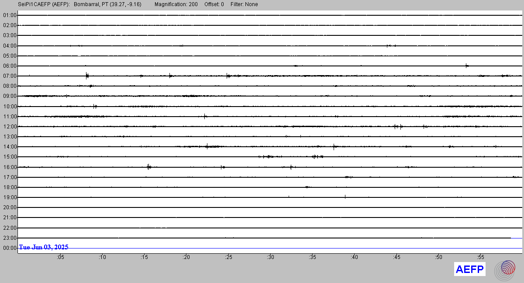Click the :20 minute axis tick label
This screenshot has height=283, width=524.
pos(186,257)
